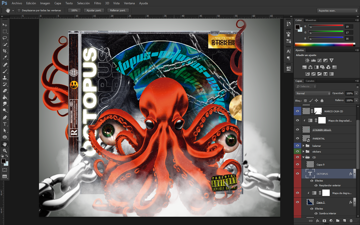
Task: Open the Normal blend mode dropdown
Action: coord(313,93)
